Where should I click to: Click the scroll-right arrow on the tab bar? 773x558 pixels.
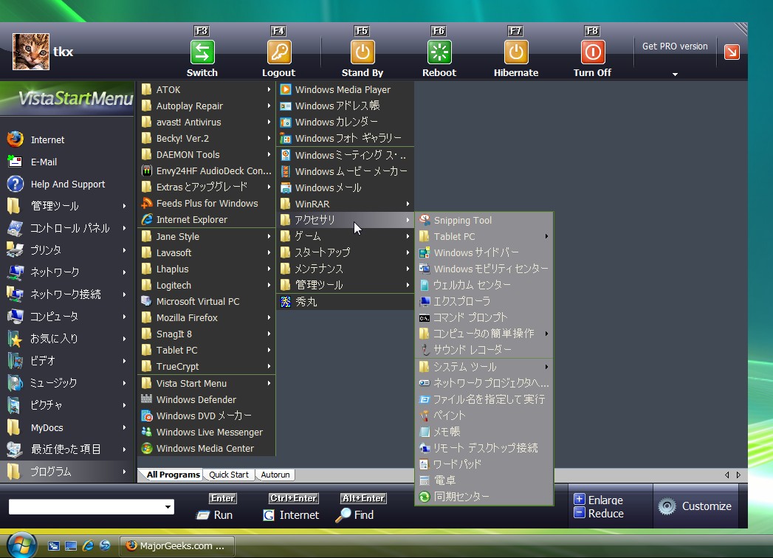coord(738,475)
